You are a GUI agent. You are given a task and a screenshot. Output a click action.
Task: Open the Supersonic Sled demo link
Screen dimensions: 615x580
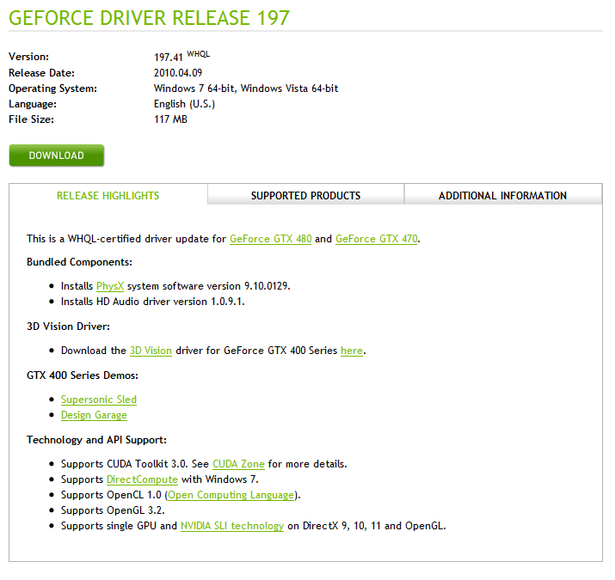point(99,400)
